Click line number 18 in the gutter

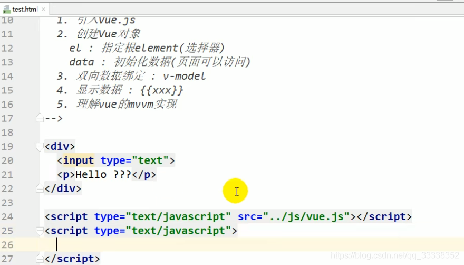pyautogui.click(x=7, y=132)
